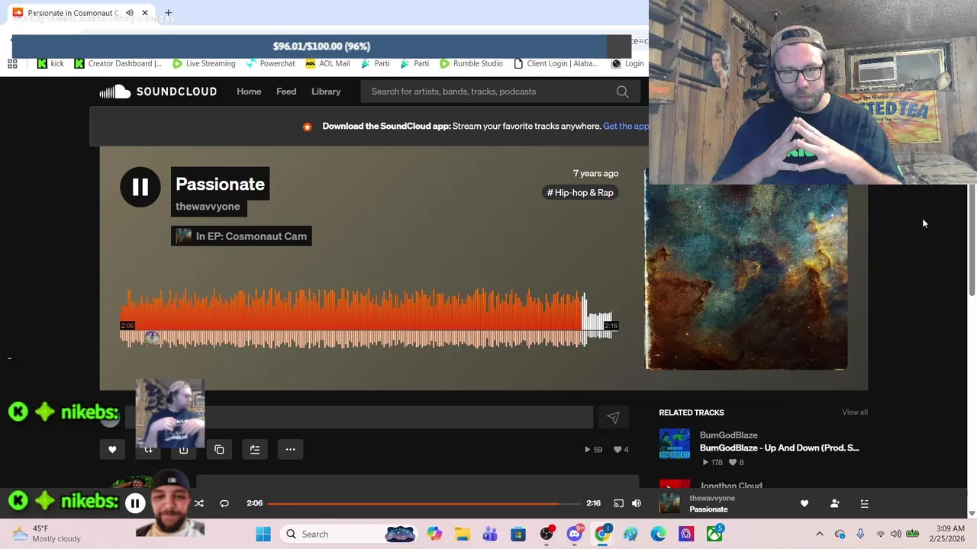Pause playback in the bottom player bar
Screen dimensions: 977x549
click(x=134, y=503)
